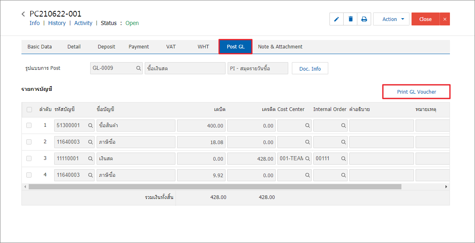This screenshot has height=243, width=475.
Task: Click the Internal Order column header
Action: click(330, 109)
